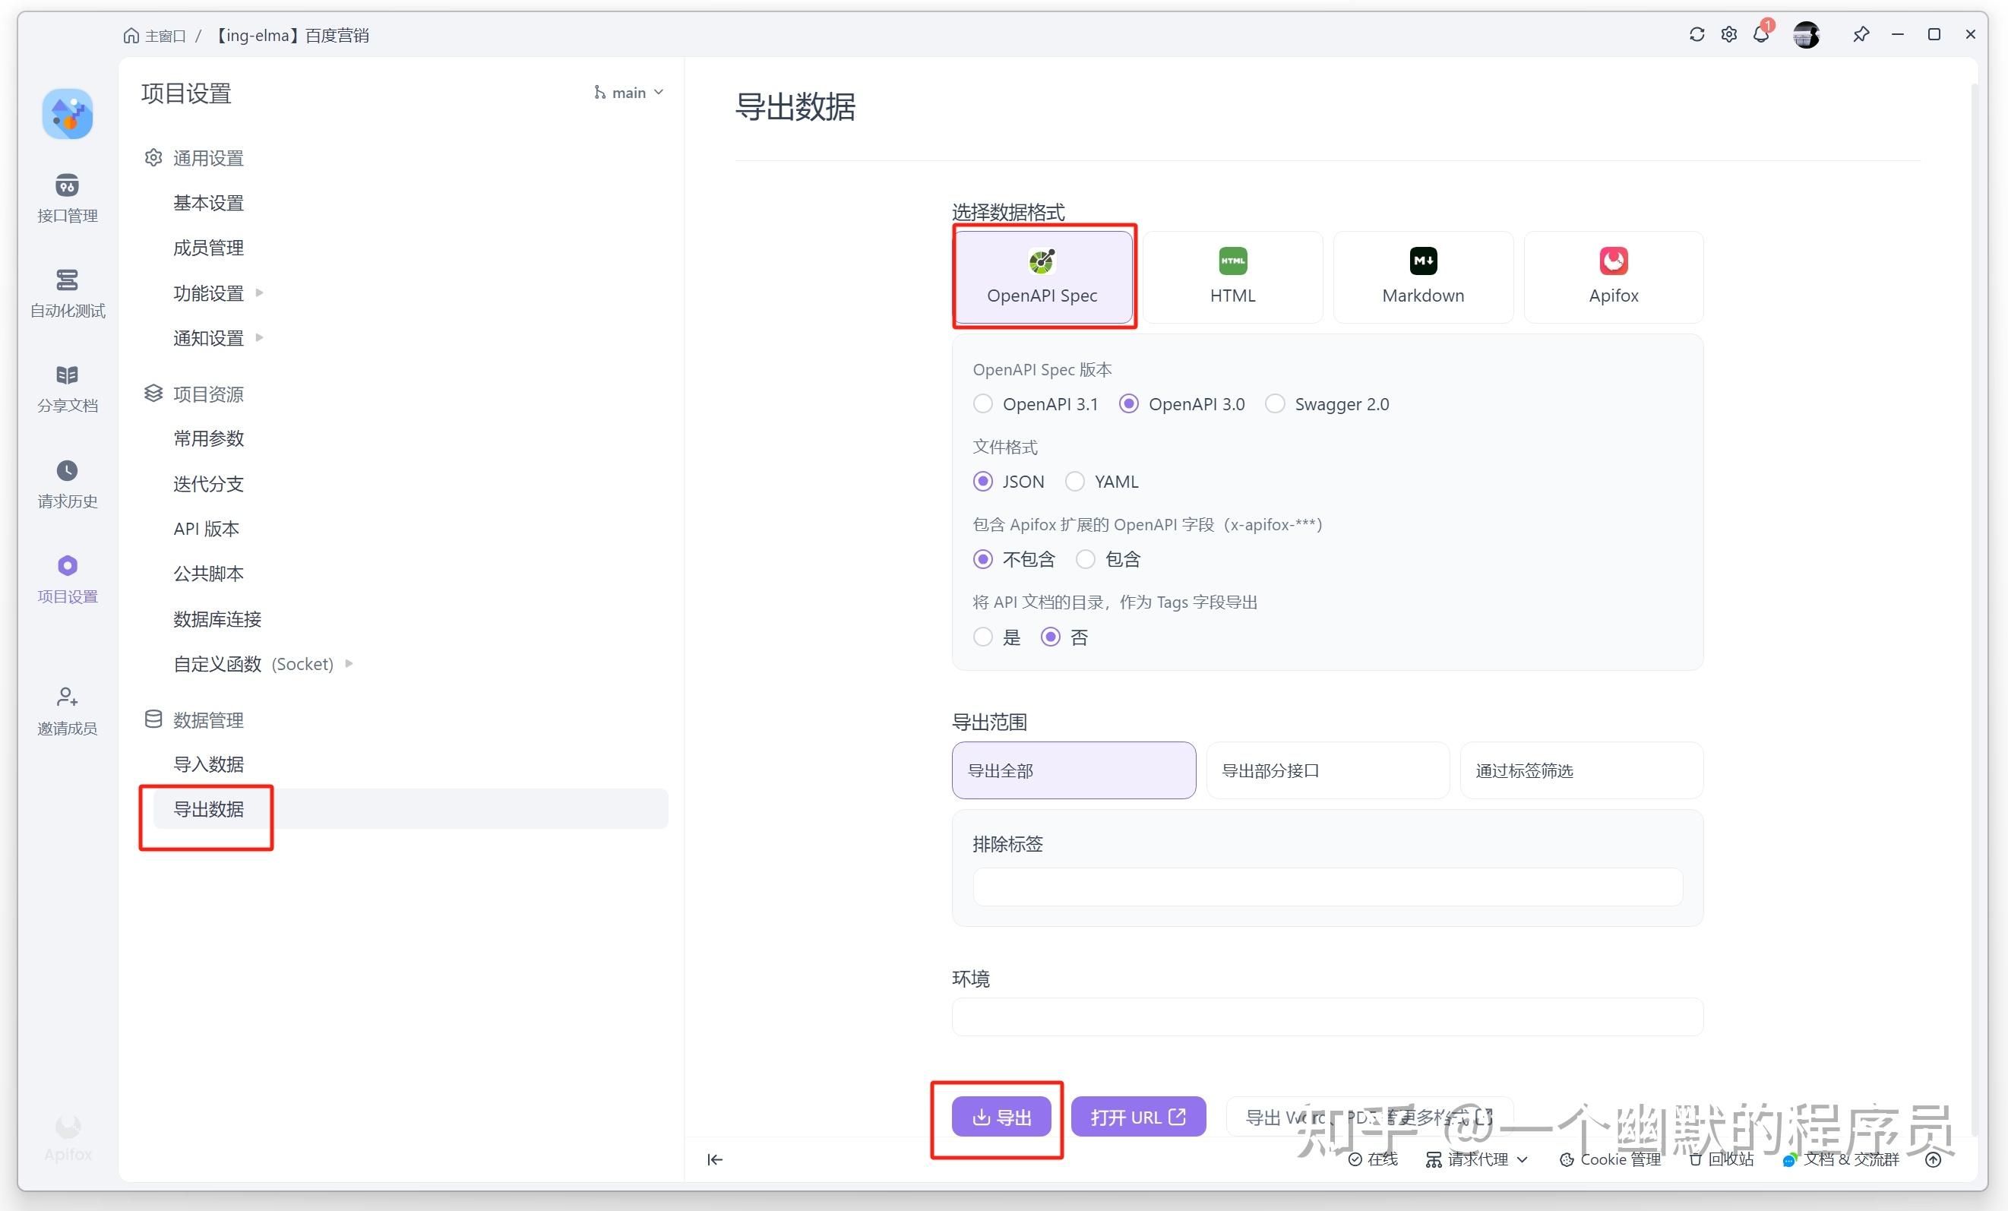Switch to 导出部分接口 scope
The height and width of the screenshot is (1211, 2008).
1327,770
